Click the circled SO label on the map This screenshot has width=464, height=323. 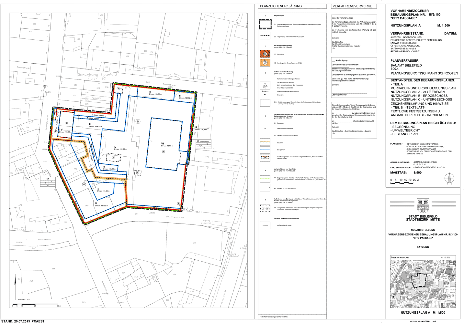click(138, 122)
